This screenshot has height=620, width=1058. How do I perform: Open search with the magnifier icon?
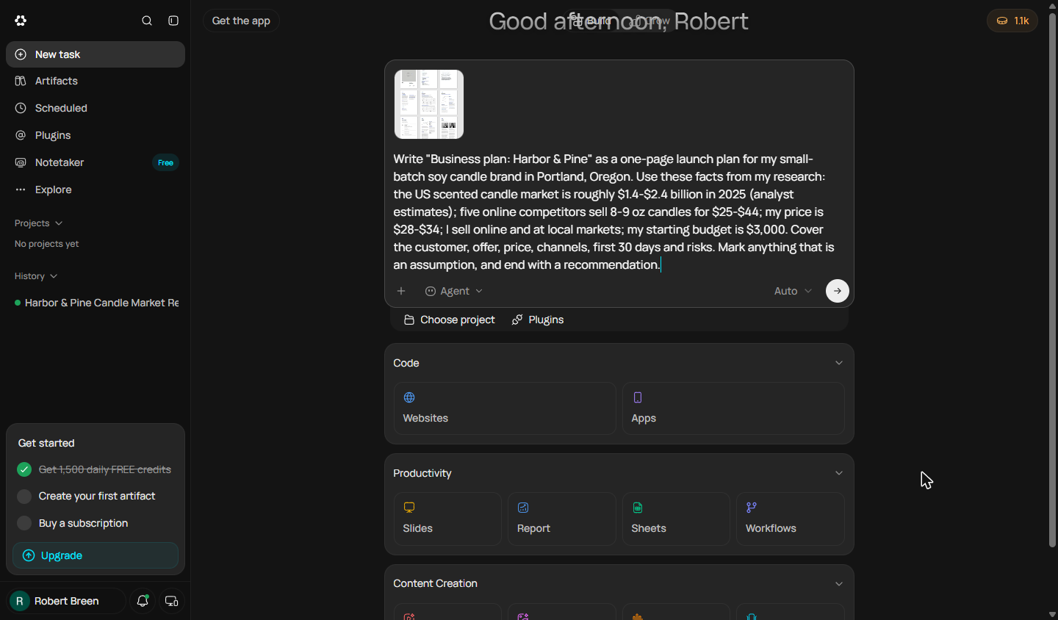[x=147, y=21]
